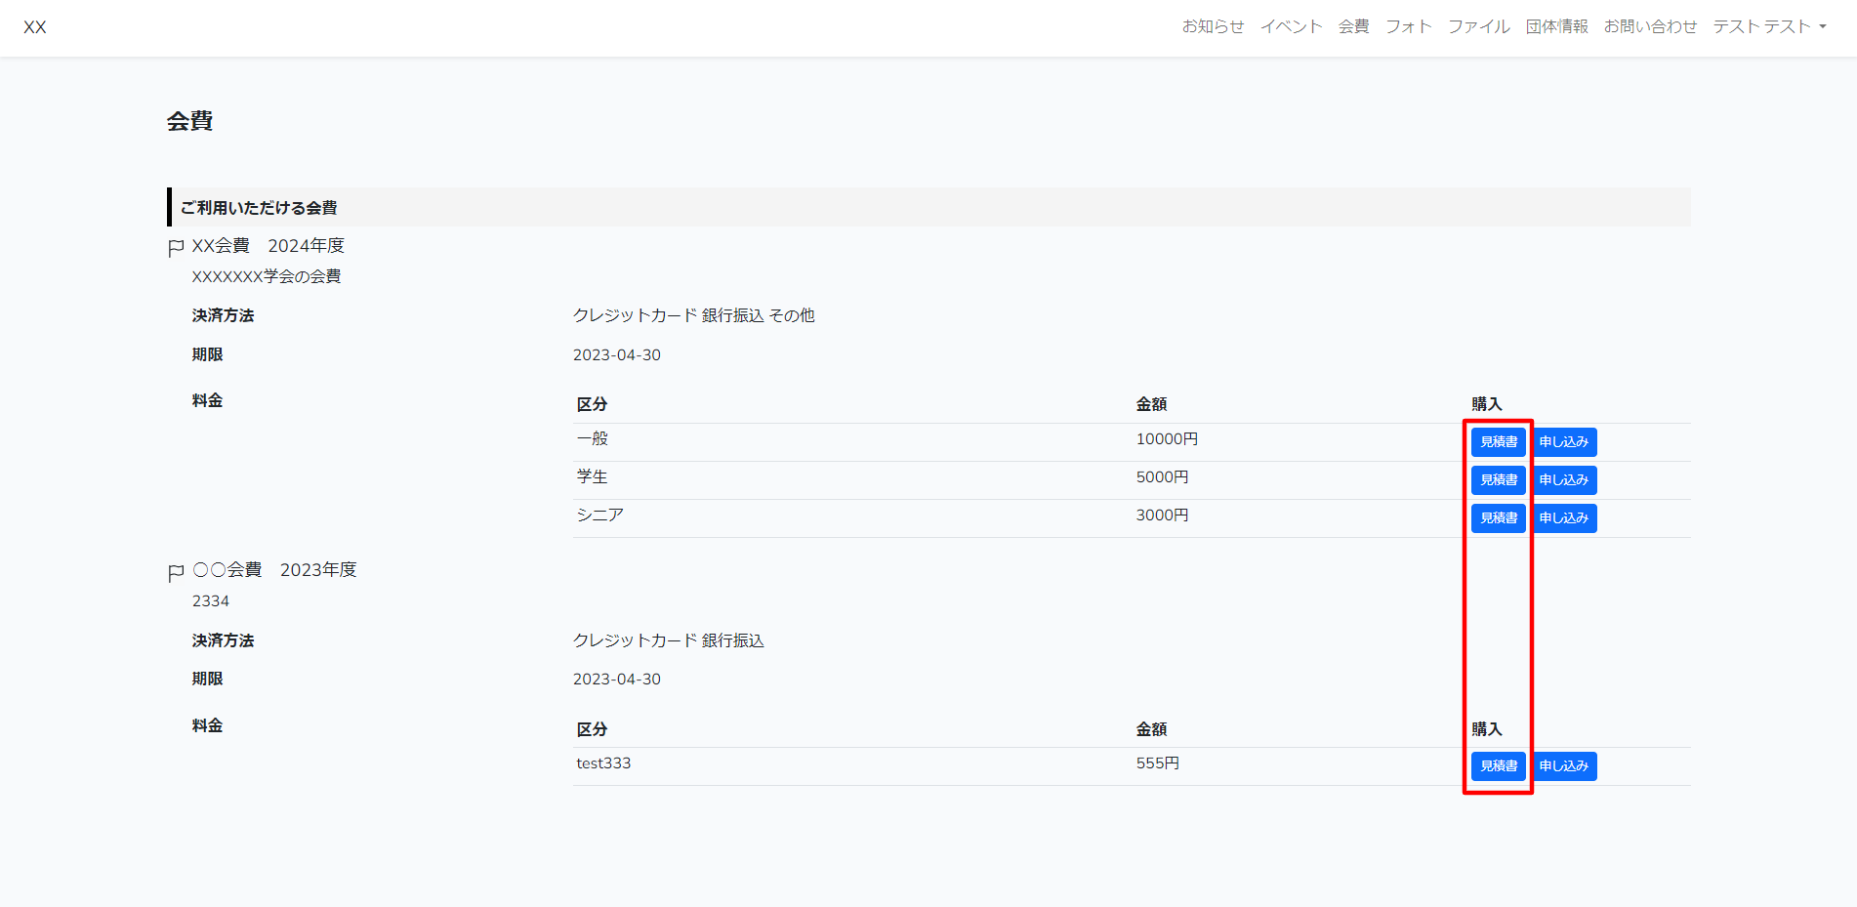
Task: Click the flag icon beside XX会費 2024年度
Action: [x=176, y=248]
